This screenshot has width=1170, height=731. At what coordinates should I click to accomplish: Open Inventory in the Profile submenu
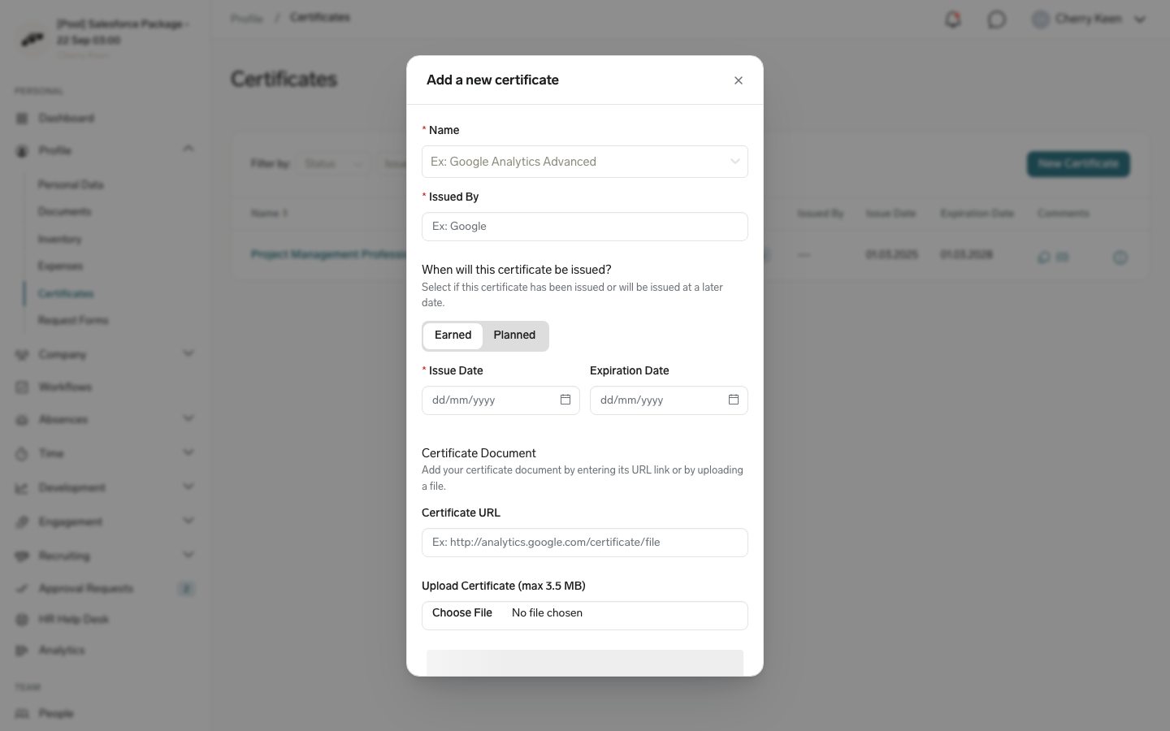point(60,240)
